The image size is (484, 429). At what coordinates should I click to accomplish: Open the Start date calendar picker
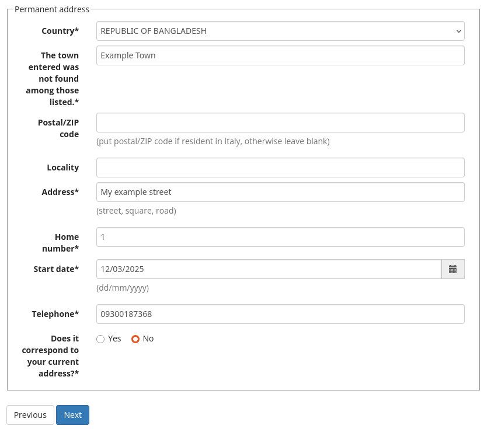[452, 269]
